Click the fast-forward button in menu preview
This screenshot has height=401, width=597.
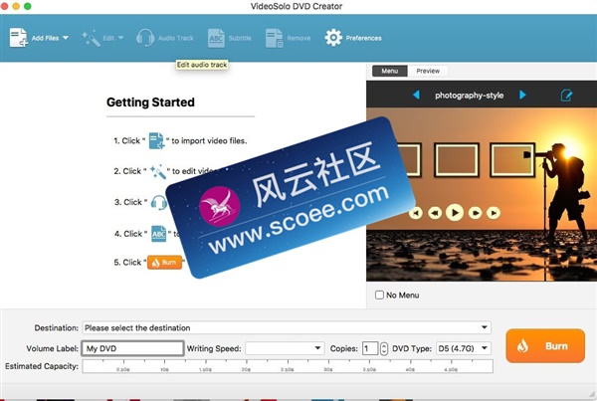[x=476, y=213]
